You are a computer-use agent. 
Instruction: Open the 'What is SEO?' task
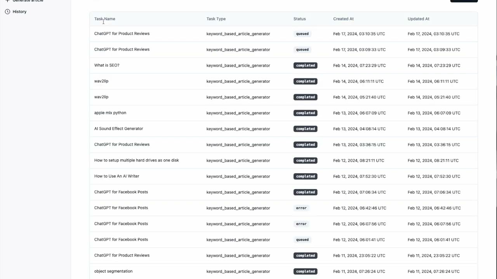[107, 65]
